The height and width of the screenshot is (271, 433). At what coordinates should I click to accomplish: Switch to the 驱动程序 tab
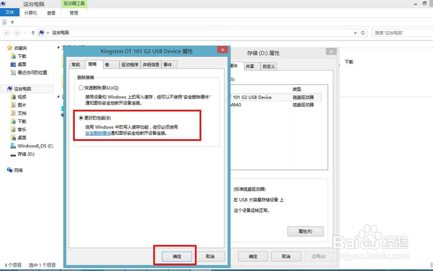[x=130, y=65]
